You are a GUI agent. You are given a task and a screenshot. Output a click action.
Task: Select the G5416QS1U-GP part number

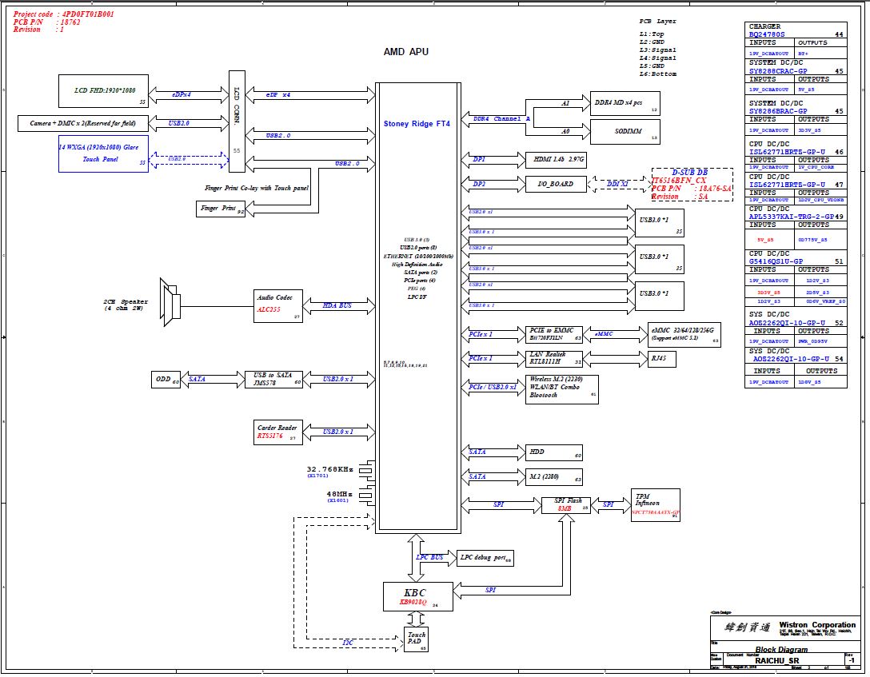tap(776, 261)
